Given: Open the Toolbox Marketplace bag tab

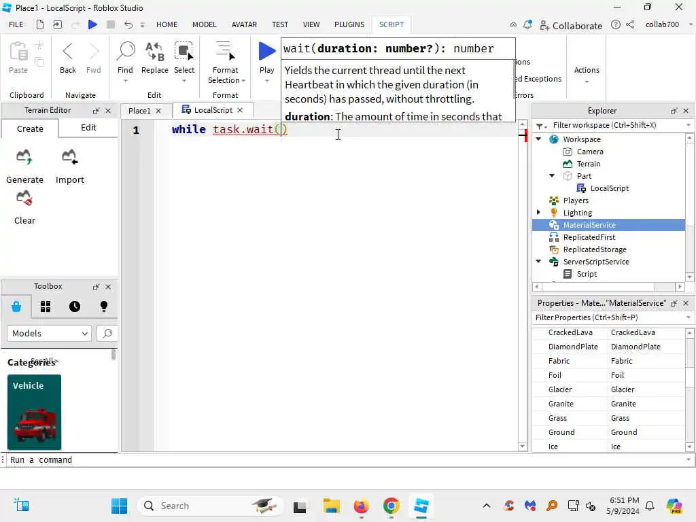Looking at the screenshot, I should [16, 307].
